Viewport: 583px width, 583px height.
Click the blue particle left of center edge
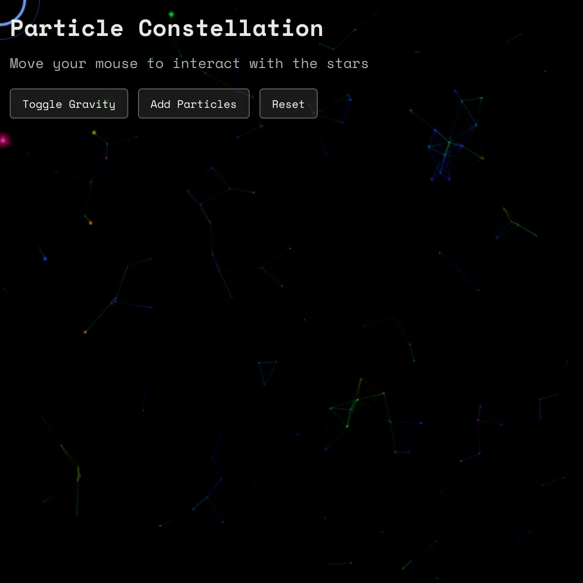coord(45,259)
